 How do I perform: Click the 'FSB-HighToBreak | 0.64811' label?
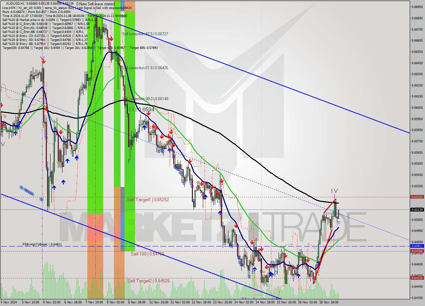[42, 244]
